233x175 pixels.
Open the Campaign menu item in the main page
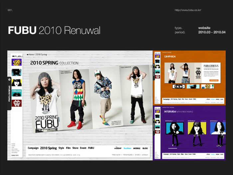point(33,148)
